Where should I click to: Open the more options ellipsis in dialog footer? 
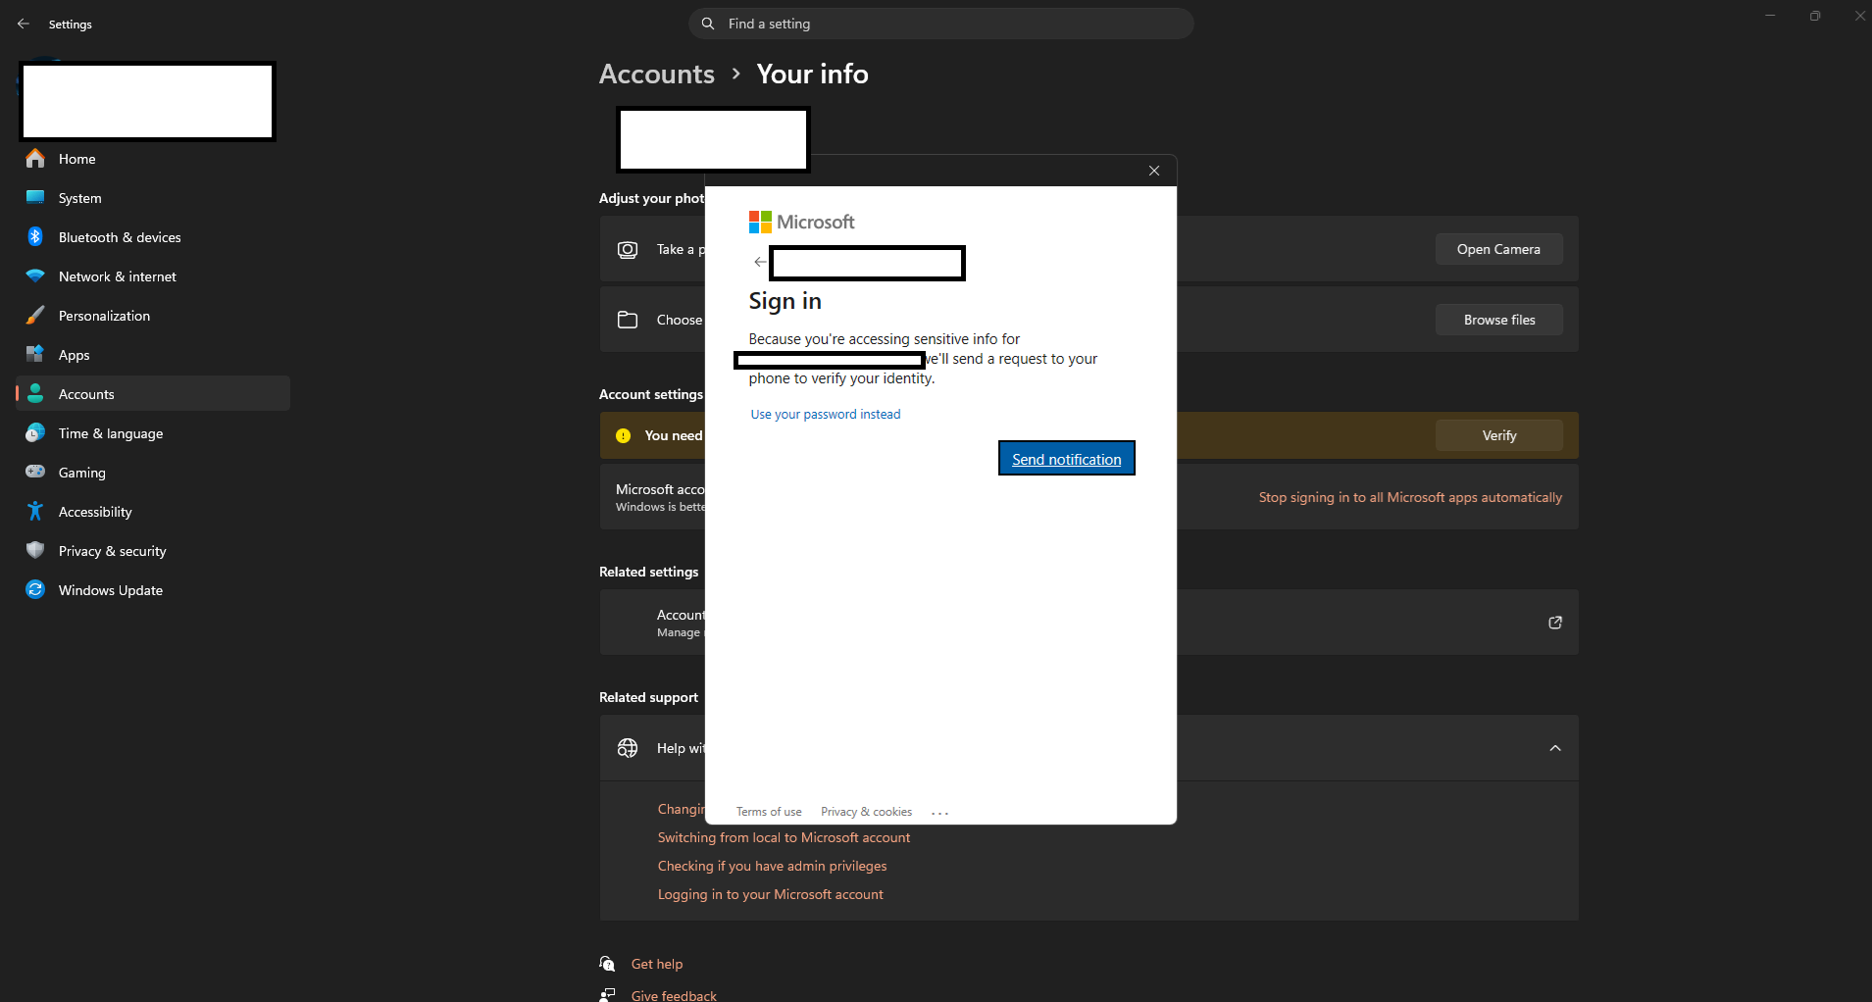tap(940, 813)
